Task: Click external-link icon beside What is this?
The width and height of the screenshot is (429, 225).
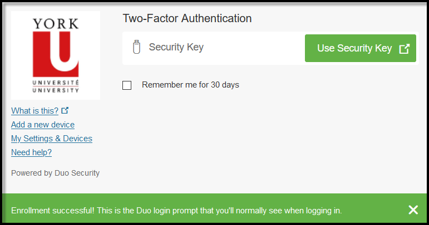Action: pyautogui.click(x=65, y=110)
